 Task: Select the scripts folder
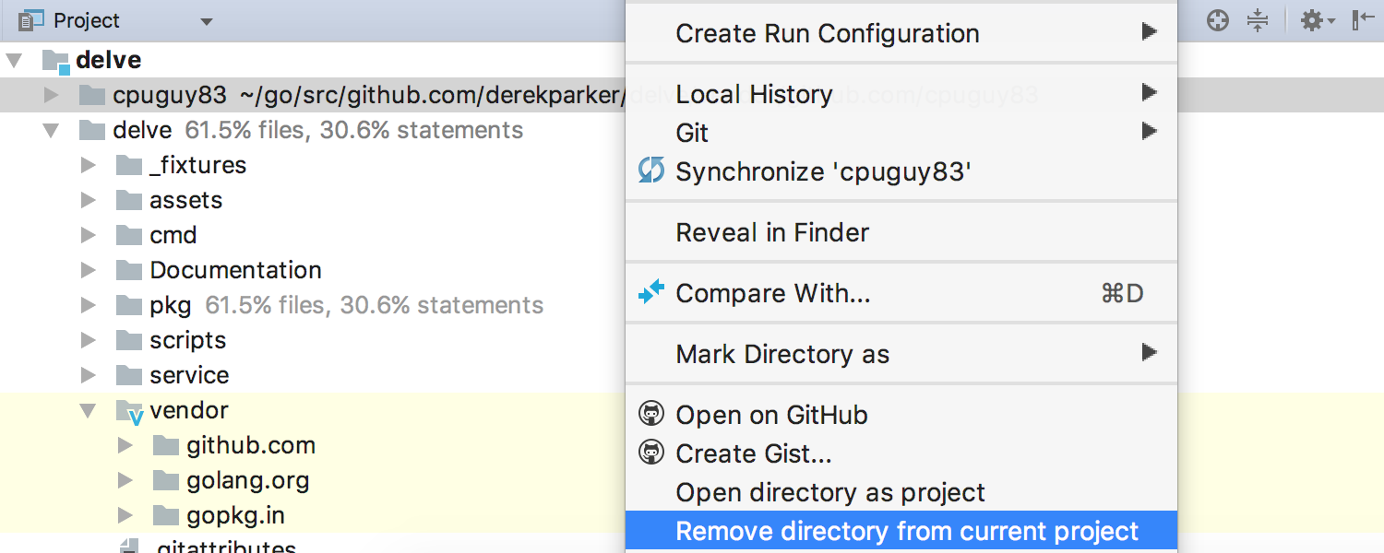click(187, 341)
